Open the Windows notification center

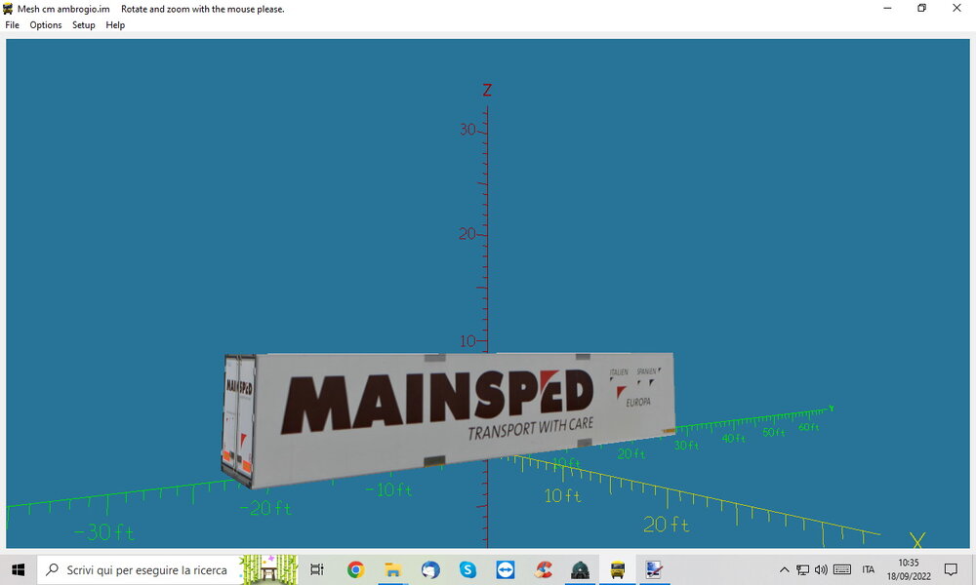click(x=951, y=569)
